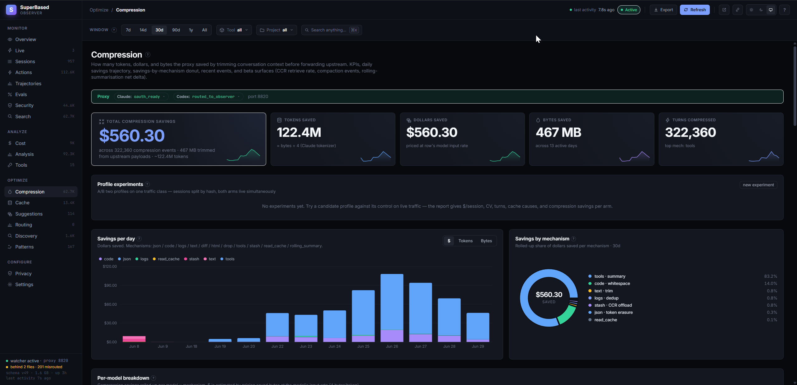Click the Refresh button
The height and width of the screenshot is (385, 797).
click(695, 10)
